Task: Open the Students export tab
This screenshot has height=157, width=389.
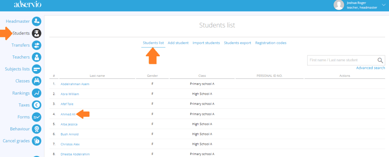Action: pyautogui.click(x=237, y=43)
